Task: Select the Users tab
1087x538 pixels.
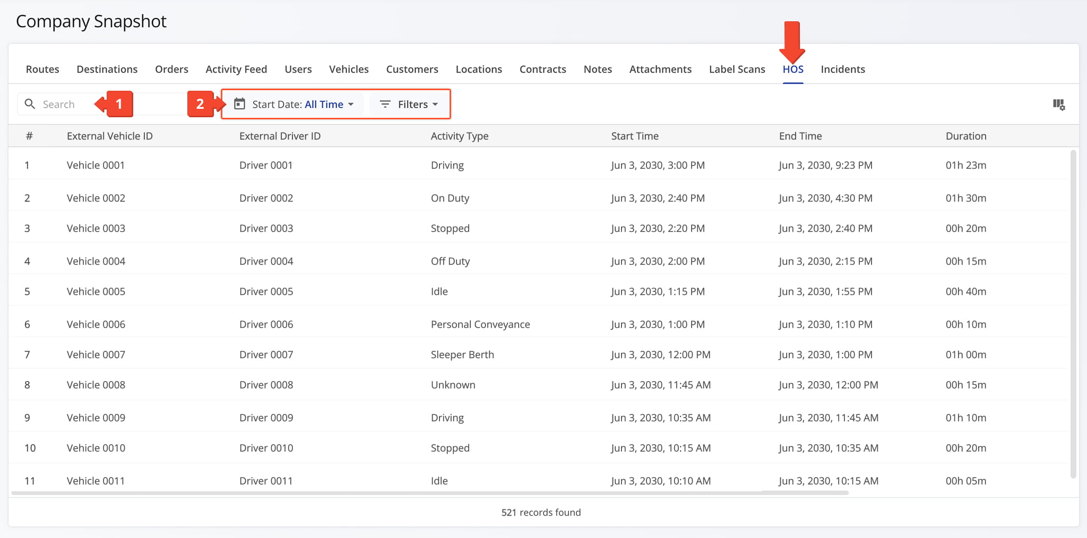Action: pyautogui.click(x=298, y=69)
